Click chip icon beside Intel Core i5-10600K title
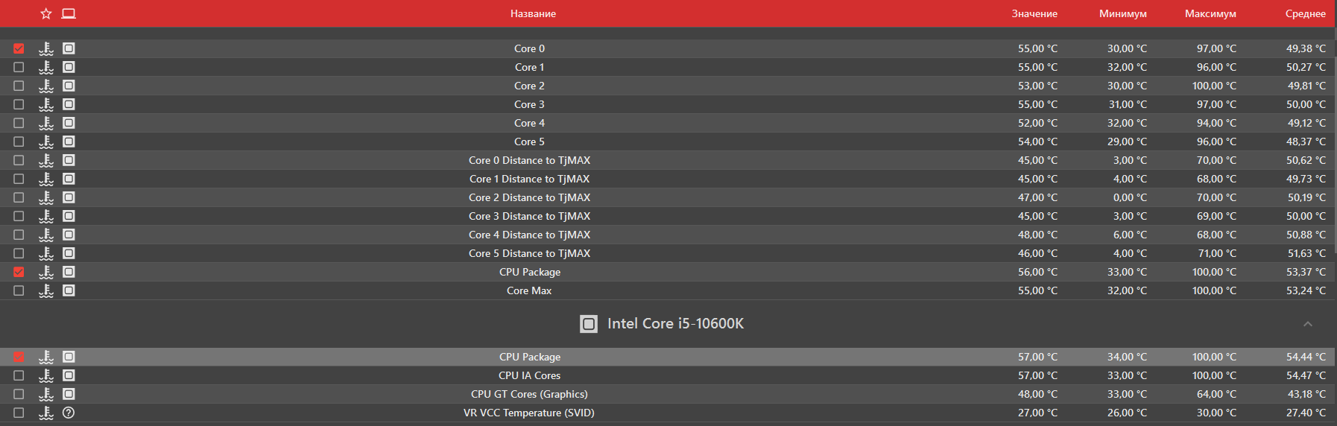The image size is (1337, 426). [x=589, y=324]
